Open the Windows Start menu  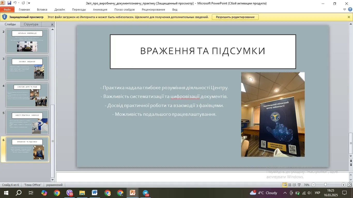pos(6,193)
